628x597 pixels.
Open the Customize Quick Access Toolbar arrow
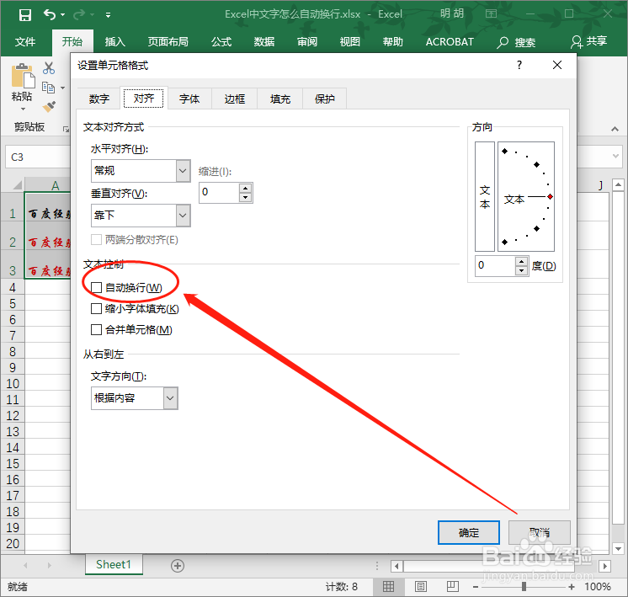click(108, 15)
